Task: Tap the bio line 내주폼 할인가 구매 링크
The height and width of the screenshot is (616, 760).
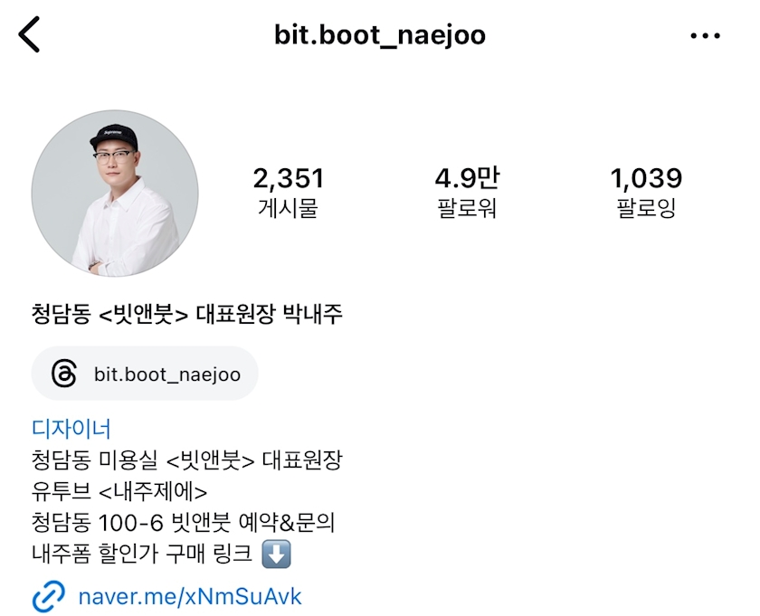Action: [x=142, y=554]
